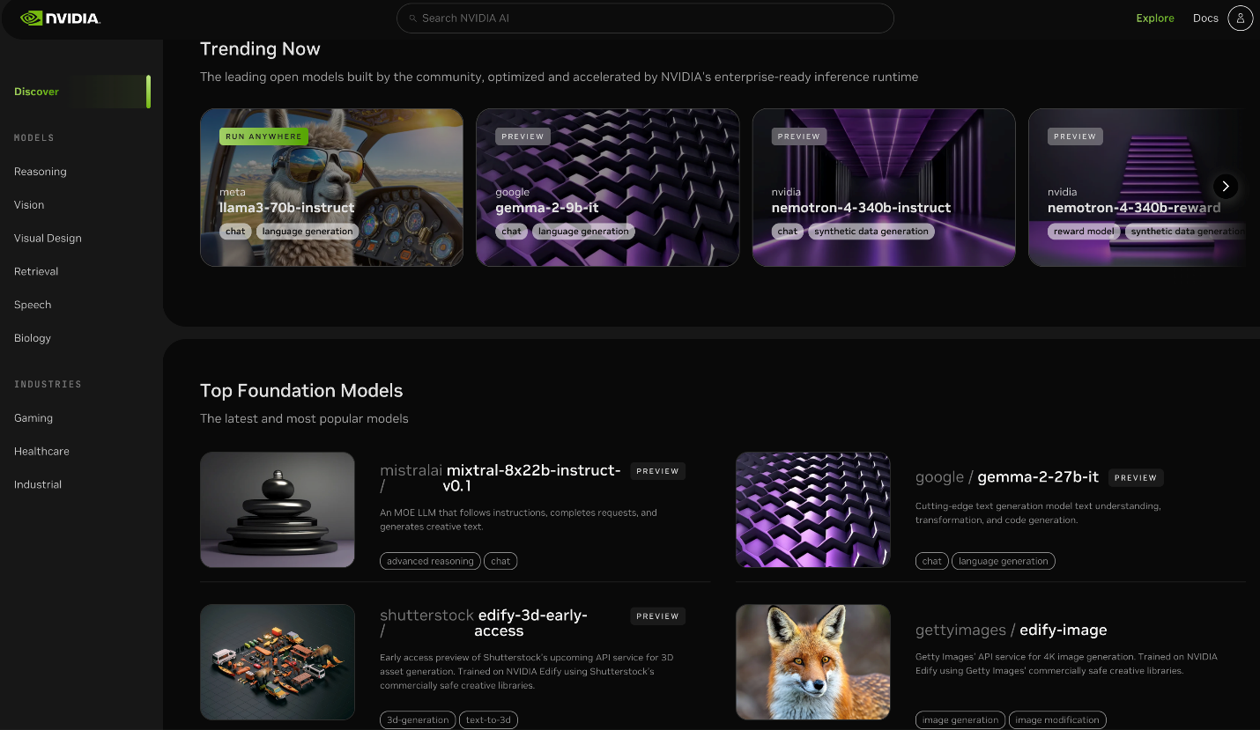Open the Healthcare industry section

[41, 452]
